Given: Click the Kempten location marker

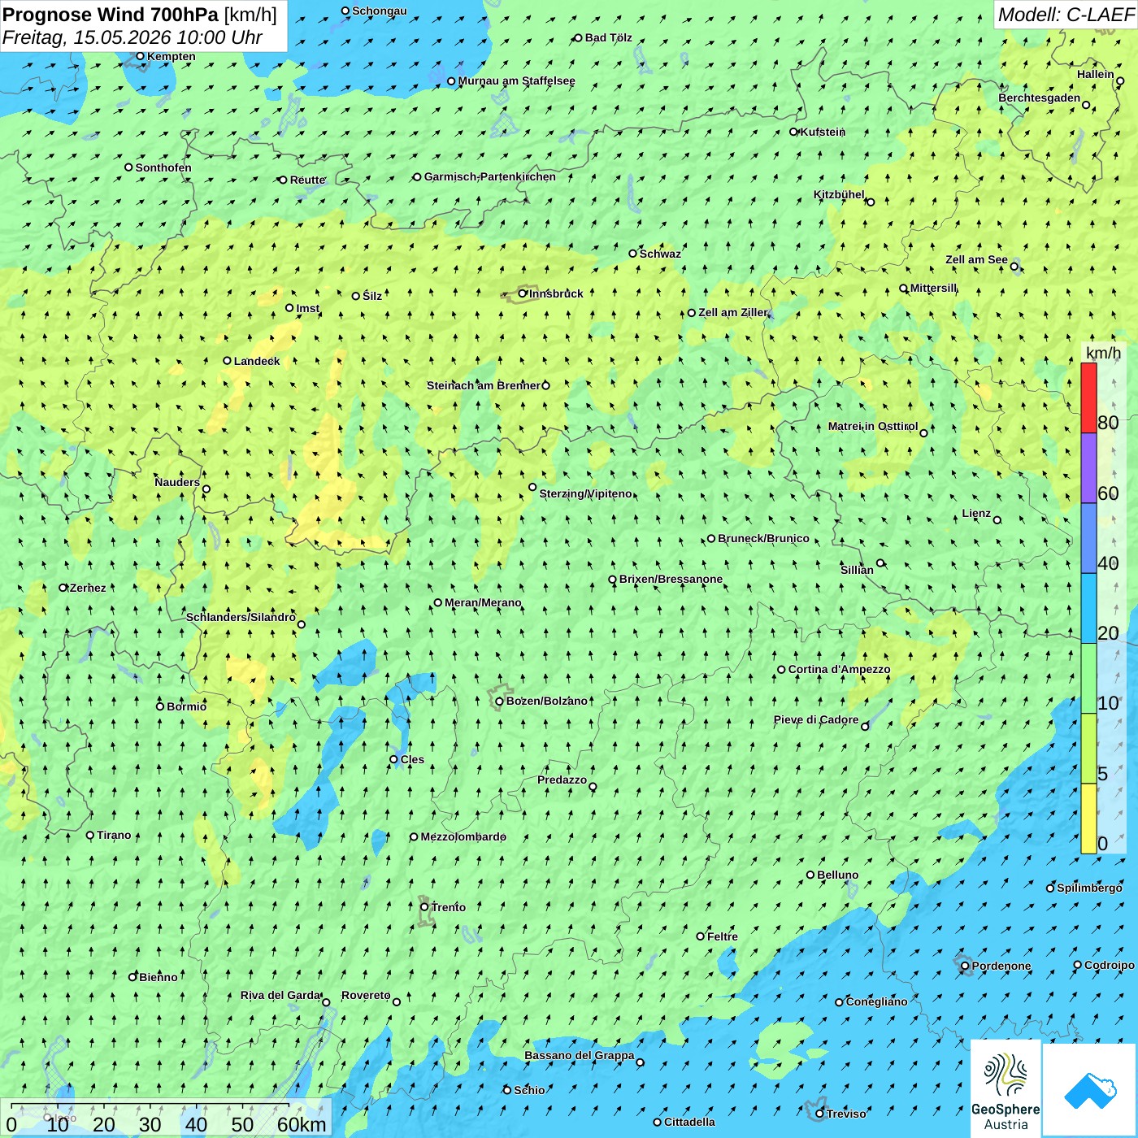Looking at the screenshot, I should (140, 56).
